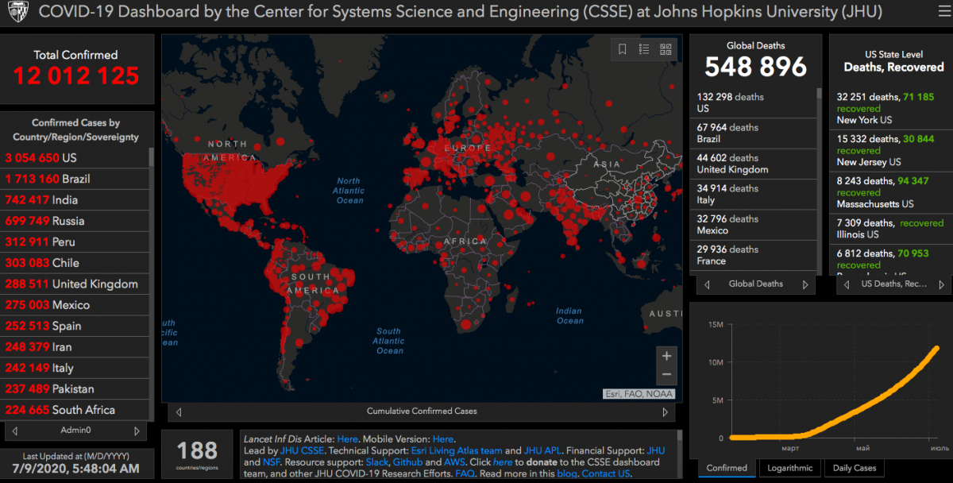Click the right arrow beside US Deaths, Rec... footer
The width and height of the screenshot is (953, 483).
coord(943,284)
